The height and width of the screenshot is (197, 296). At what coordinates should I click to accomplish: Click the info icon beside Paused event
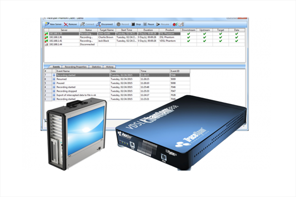[54, 83]
